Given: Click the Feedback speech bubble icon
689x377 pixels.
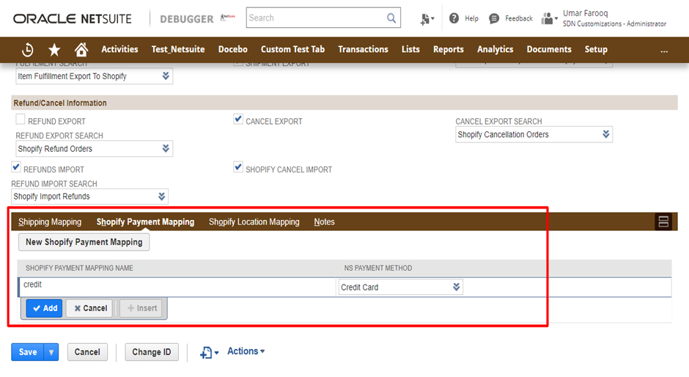Looking at the screenshot, I should (494, 18).
